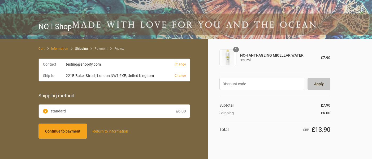
Task: Select the Shipping breadcrumb step
Action: [x=81, y=49]
